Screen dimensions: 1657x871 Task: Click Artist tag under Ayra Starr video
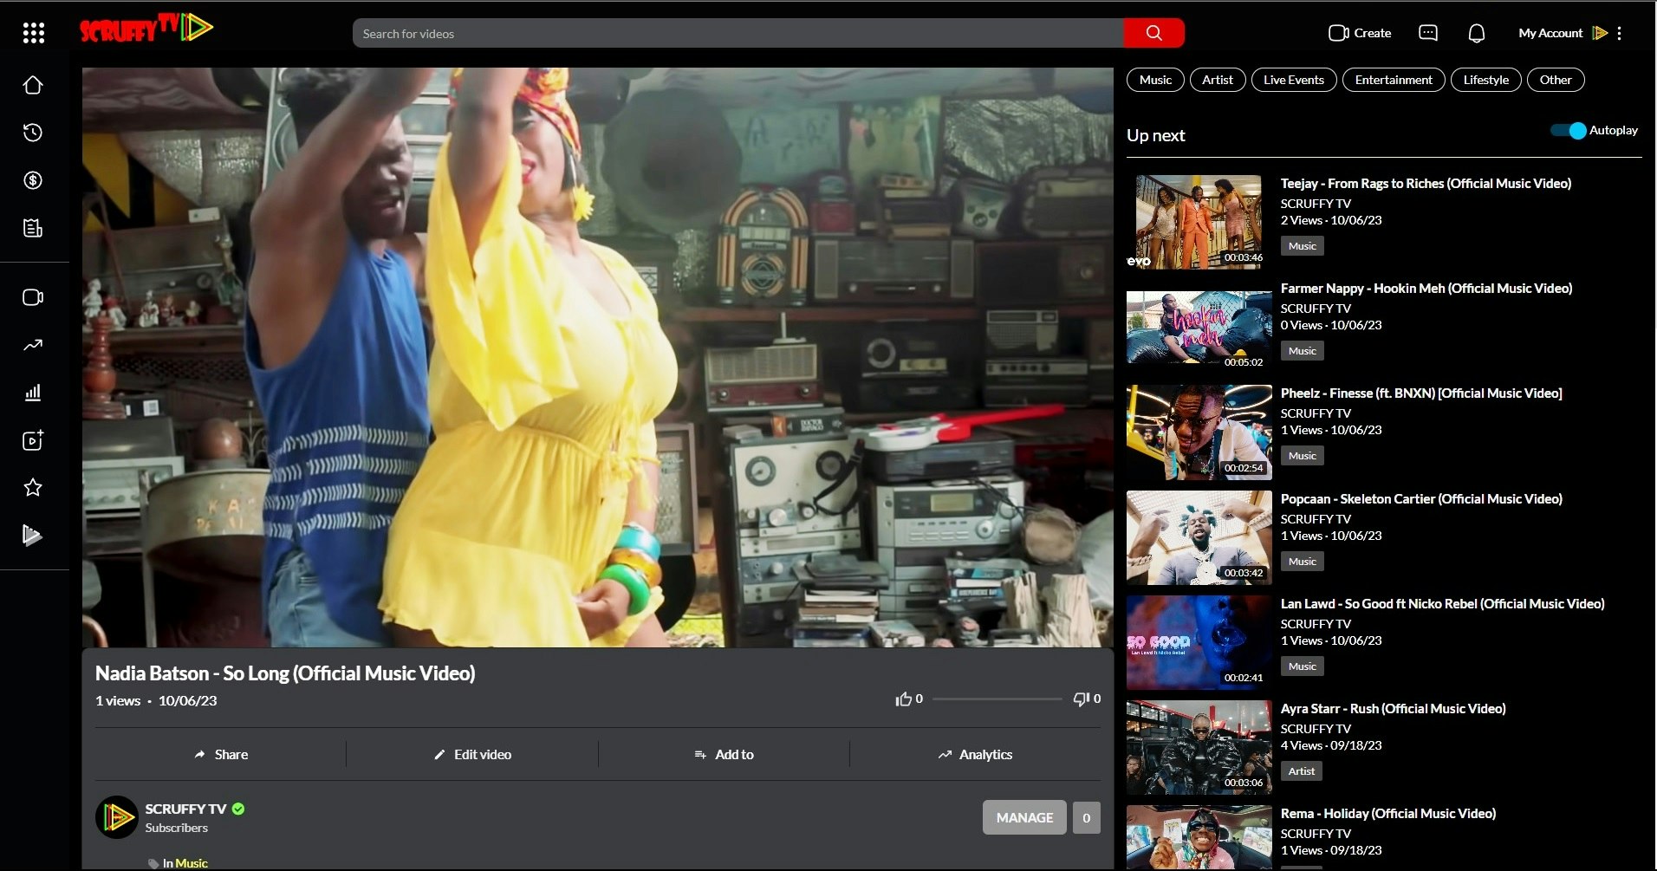[x=1301, y=771]
